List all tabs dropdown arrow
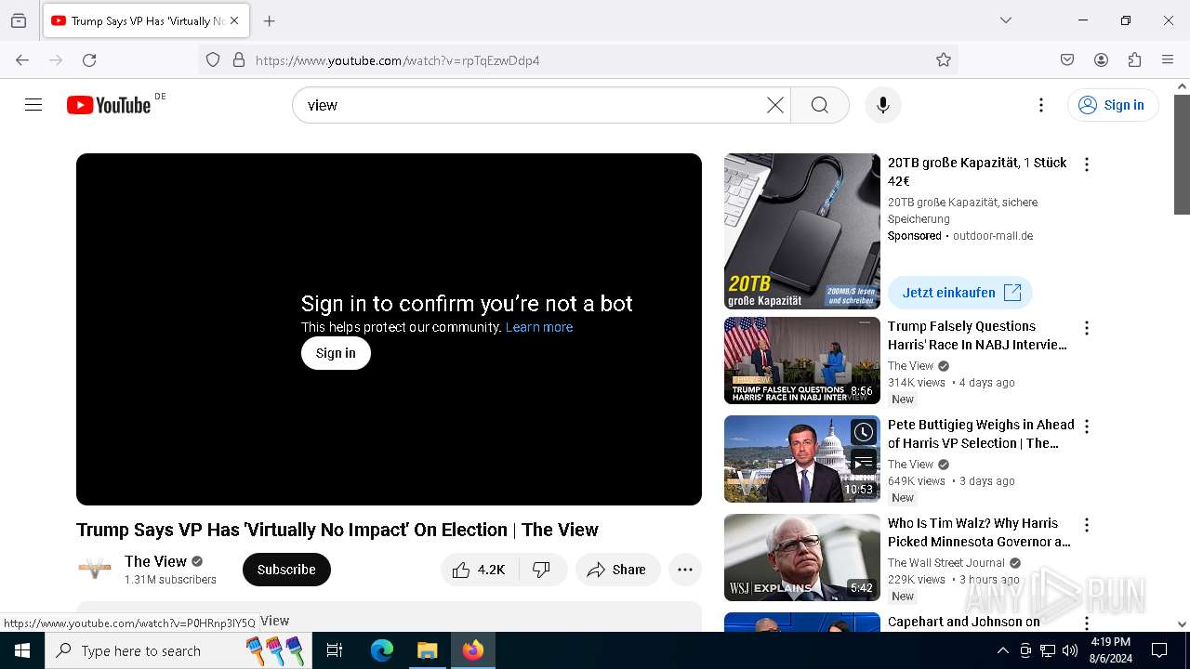Screen dimensions: 1190x669 [1006, 20]
